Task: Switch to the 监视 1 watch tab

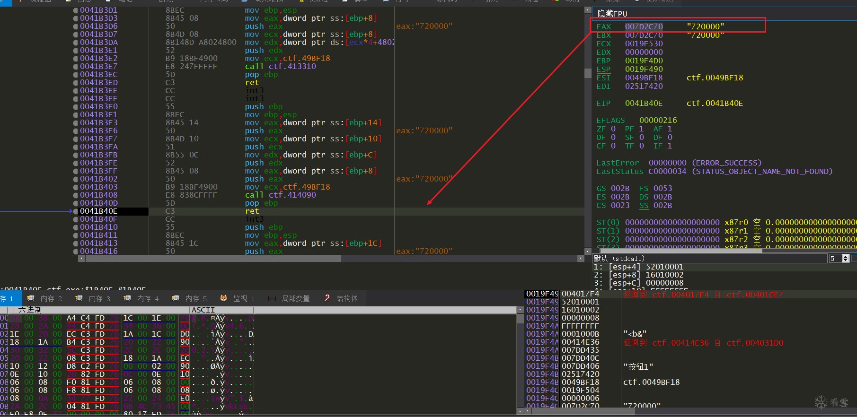Action: [238, 298]
